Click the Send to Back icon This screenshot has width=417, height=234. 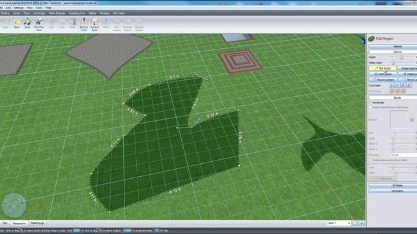tap(94, 25)
